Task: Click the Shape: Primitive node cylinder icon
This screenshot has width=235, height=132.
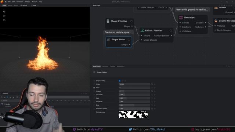Action: 108,21
